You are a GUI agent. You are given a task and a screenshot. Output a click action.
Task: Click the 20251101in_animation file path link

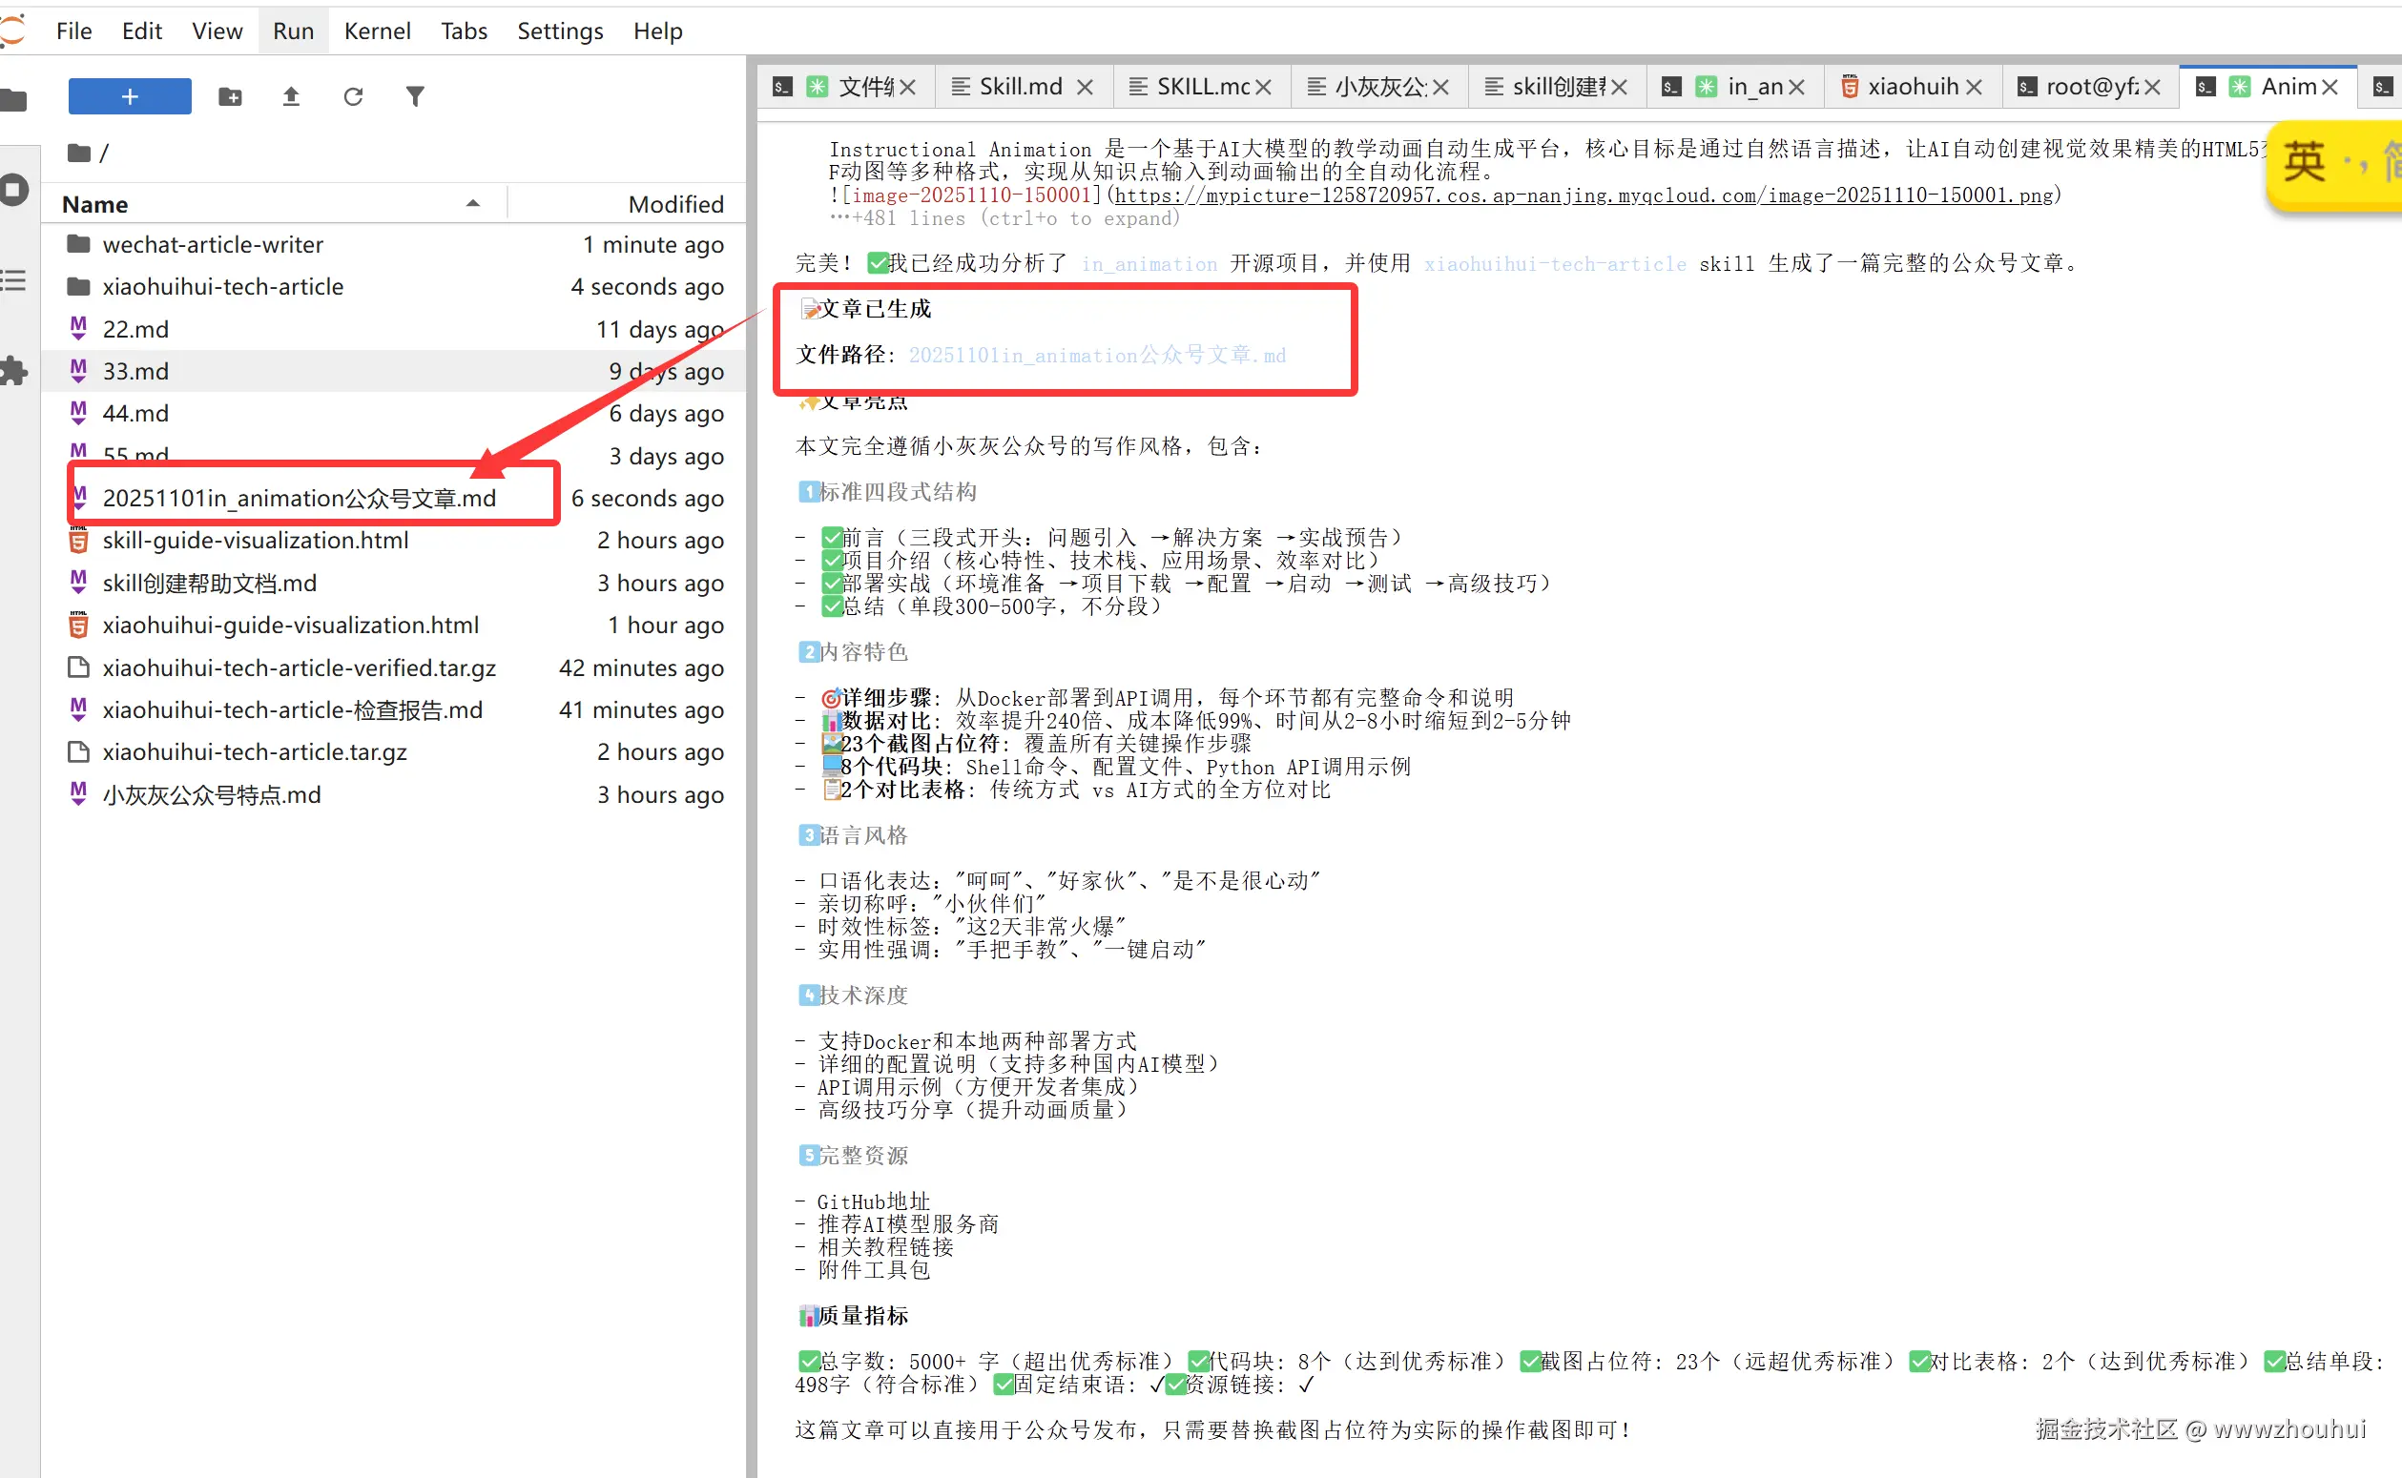tap(1097, 356)
